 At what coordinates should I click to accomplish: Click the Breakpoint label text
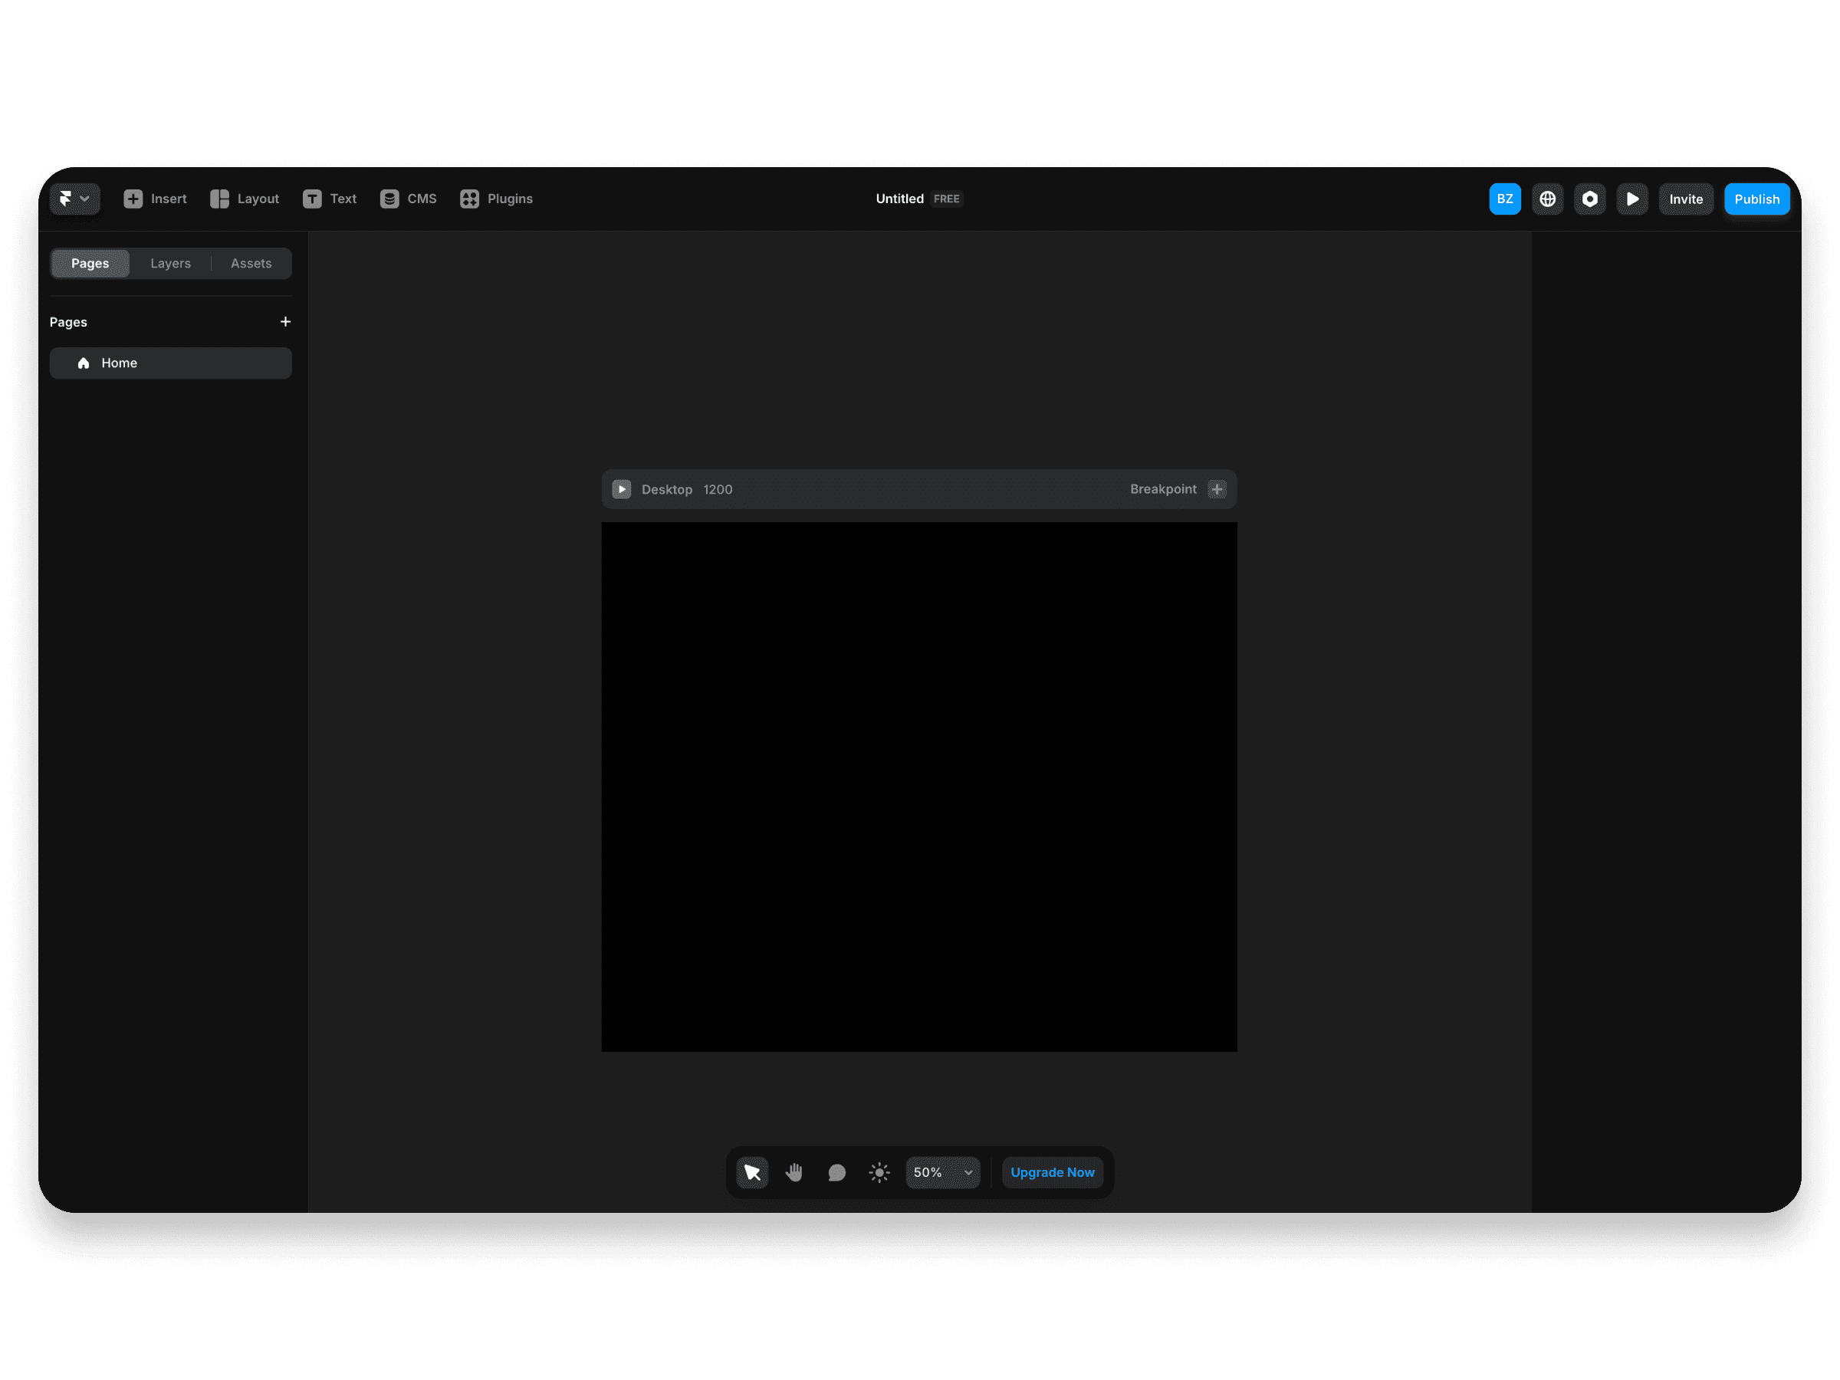[x=1163, y=489]
